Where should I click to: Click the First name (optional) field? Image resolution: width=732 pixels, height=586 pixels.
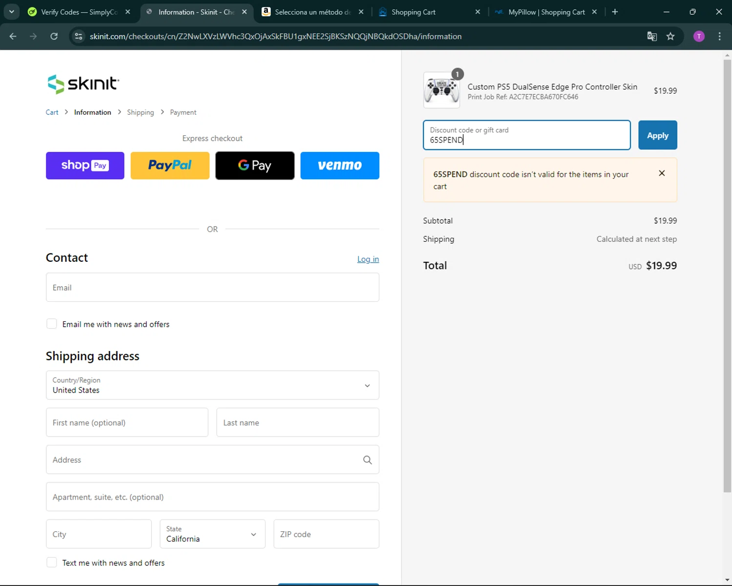point(127,422)
